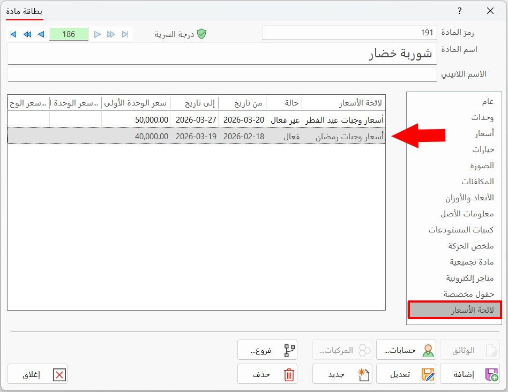Click the اسم المادة field شوربة خضار
This screenshot has width=508, height=392.
click(222, 54)
